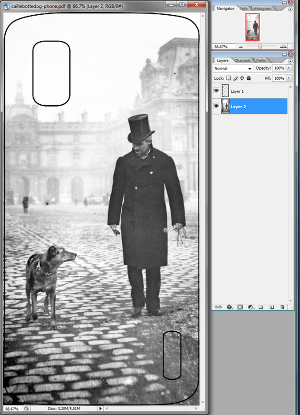Create a new layer
Image resolution: width=300 pixels, height=415 pixels.
(x=271, y=307)
